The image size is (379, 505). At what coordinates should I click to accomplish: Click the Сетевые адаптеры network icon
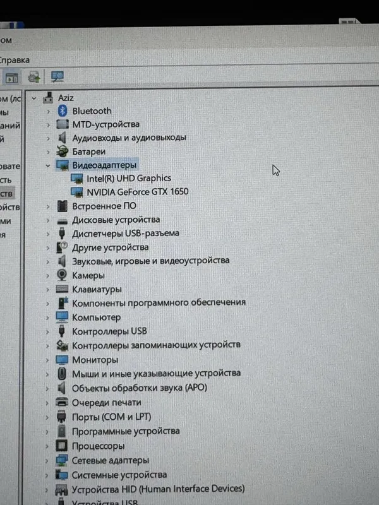[x=61, y=460]
